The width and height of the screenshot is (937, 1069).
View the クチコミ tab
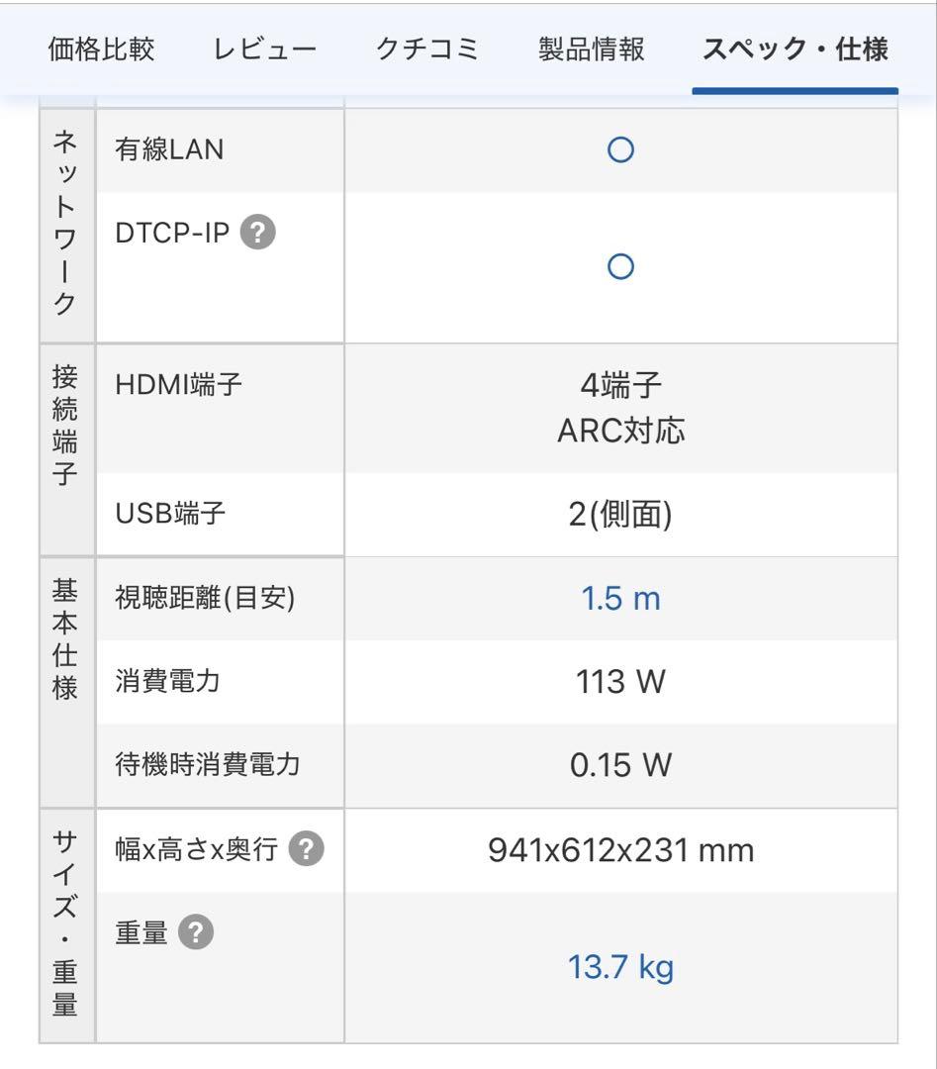[x=427, y=49]
